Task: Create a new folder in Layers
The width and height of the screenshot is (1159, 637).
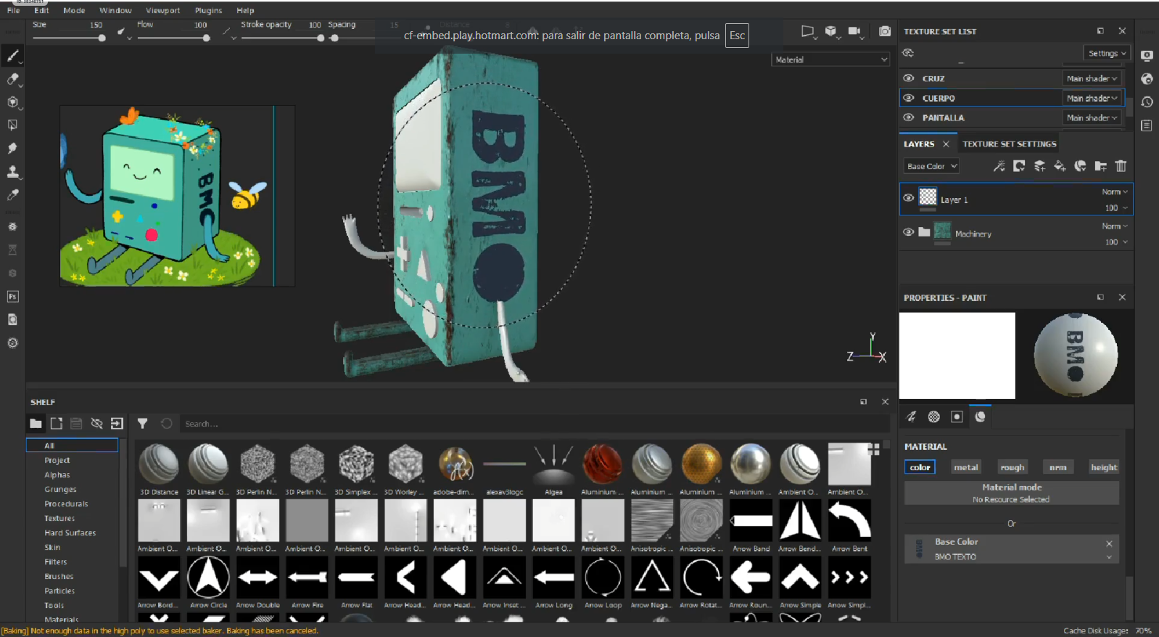Action: 1100,166
